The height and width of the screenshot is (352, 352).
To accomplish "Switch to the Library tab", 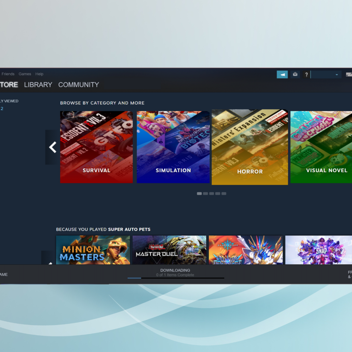I will (38, 85).
